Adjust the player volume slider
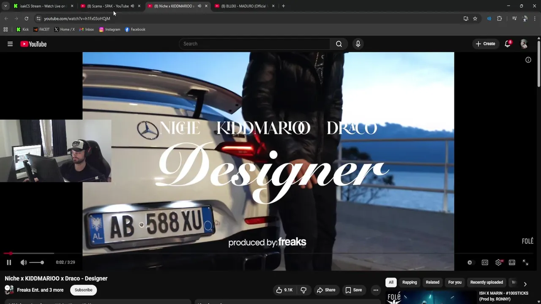Screen dimensions: 541x304 click(36, 262)
